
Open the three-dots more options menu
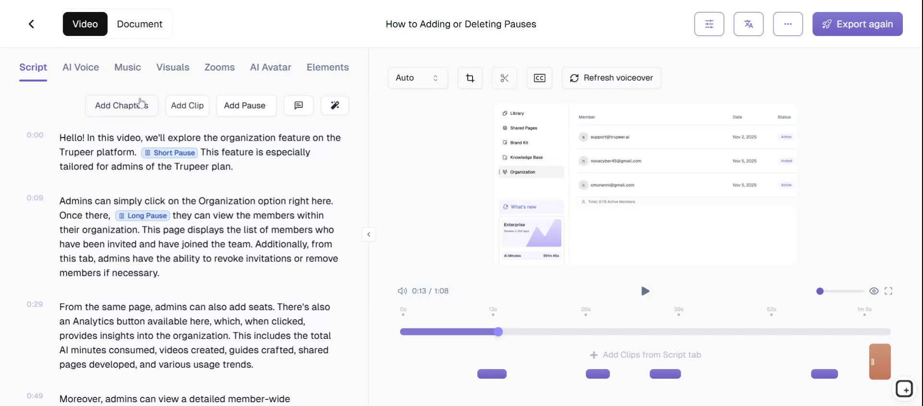point(788,24)
